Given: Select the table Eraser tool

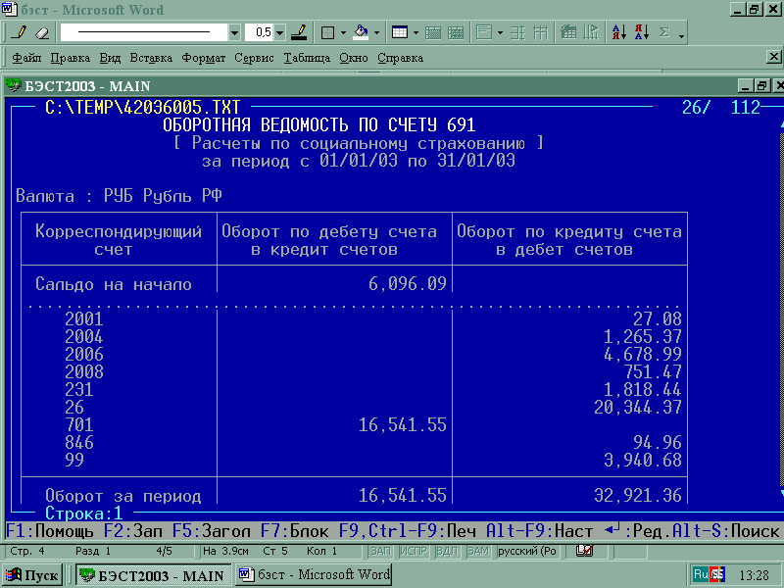Looking at the screenshot, I should (x=42, y=32).
